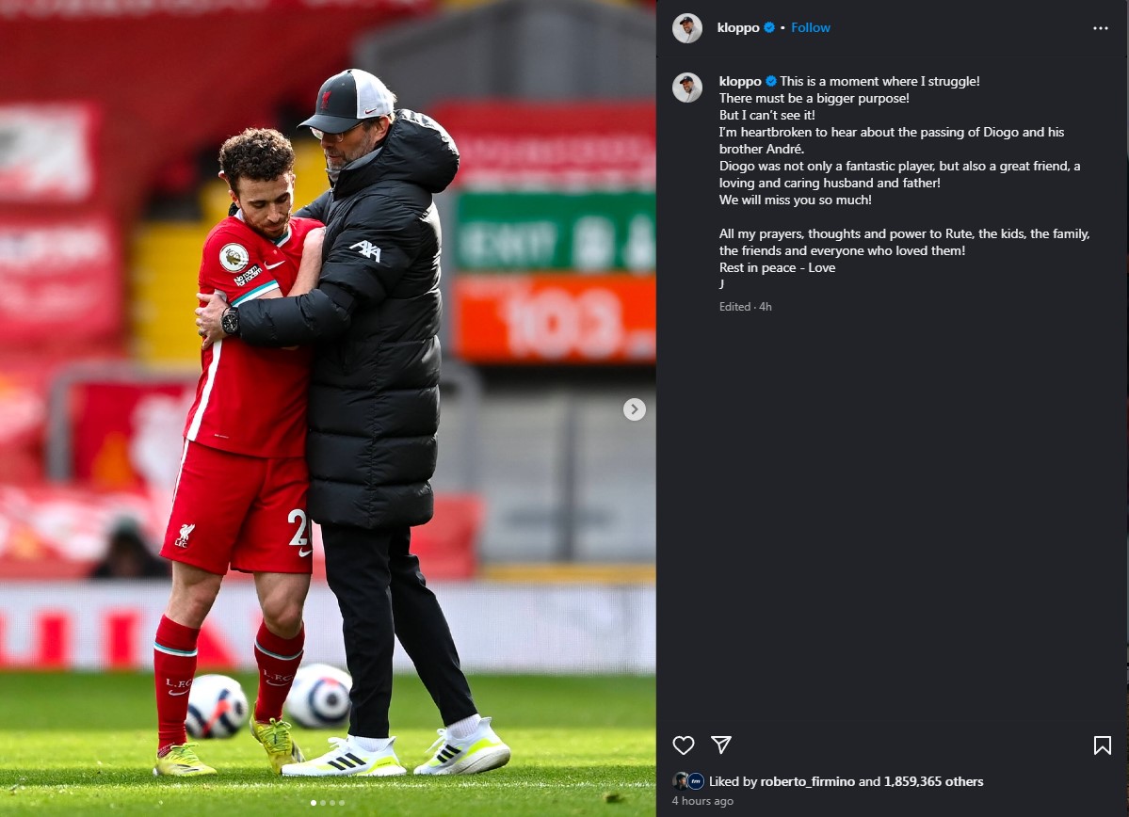Save the post with the bookmark icon
Screen dimensions: 1129x817
pos(1102,745)
